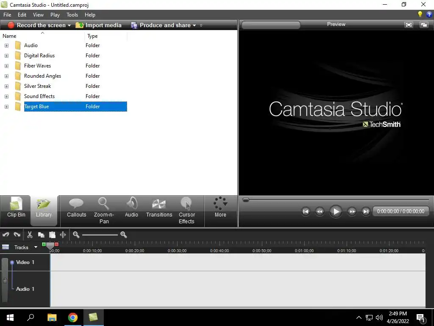Screen dimensions: 434x326
Task: Open Google Chrome from taskbar
Action: click(72, 318)
